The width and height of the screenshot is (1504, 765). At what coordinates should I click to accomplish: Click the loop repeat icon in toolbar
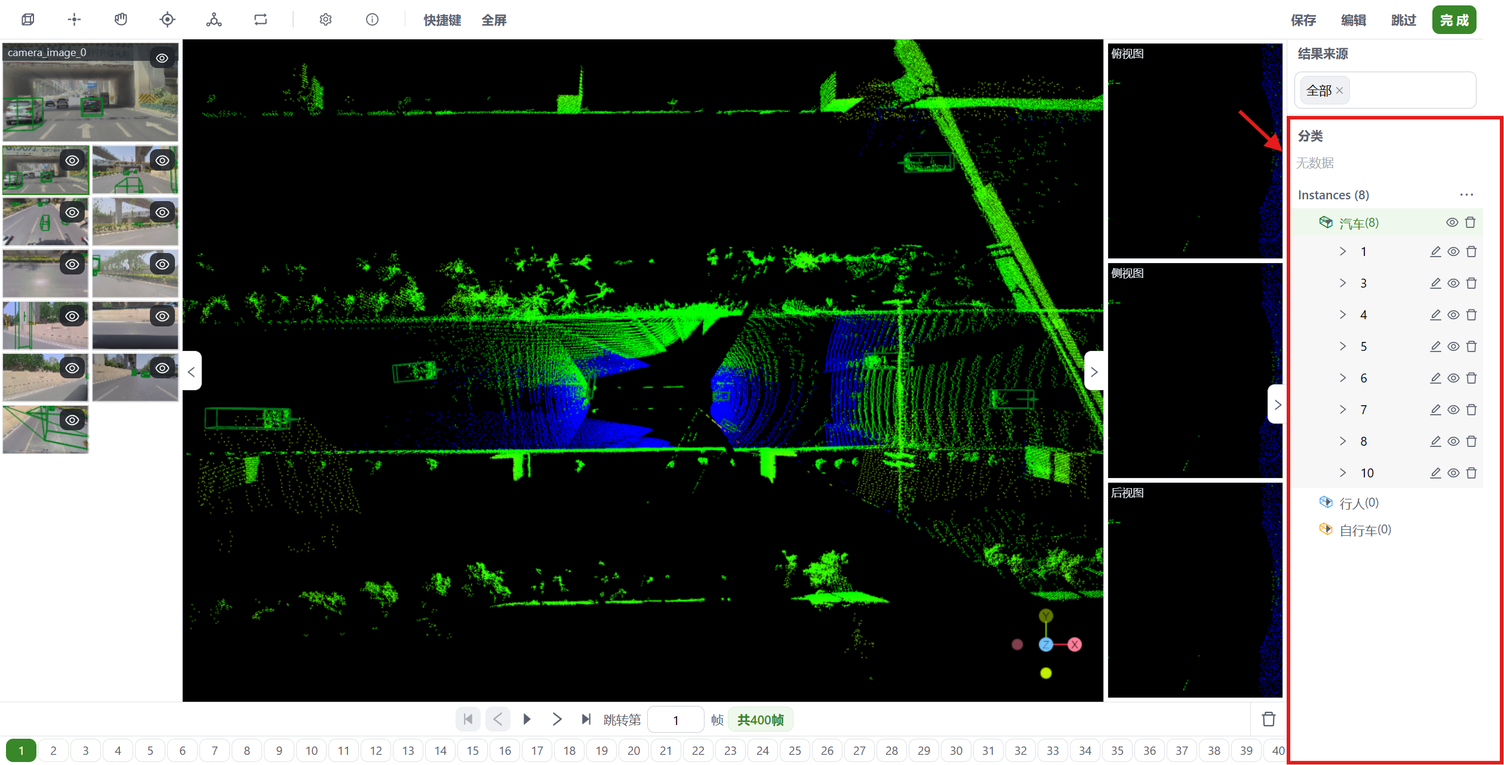click(x=260, y=20)
